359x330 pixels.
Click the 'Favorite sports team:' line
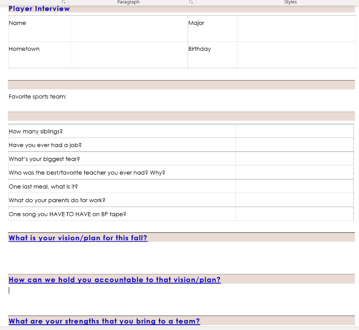tap(38, 97)
